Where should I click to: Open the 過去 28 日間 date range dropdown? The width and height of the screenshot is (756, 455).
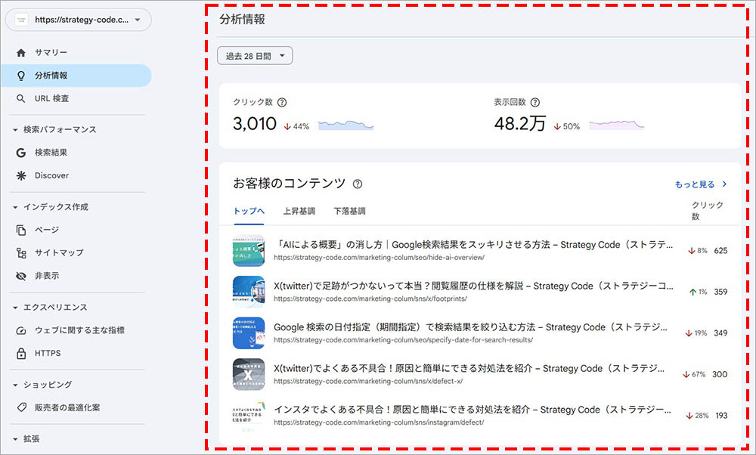click(254, 56)
